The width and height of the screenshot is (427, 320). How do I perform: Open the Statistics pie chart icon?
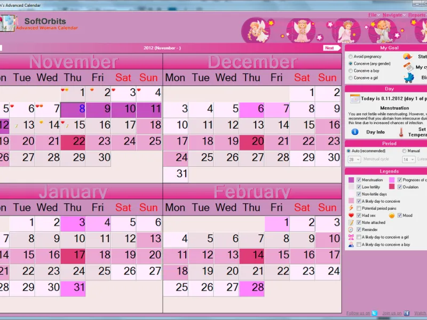(407, 57)
